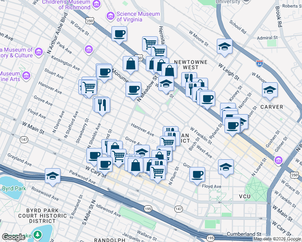The image size is (302, 242).
Task: Select the coffee marker below Newtowne West
Action: pos(207,99)
